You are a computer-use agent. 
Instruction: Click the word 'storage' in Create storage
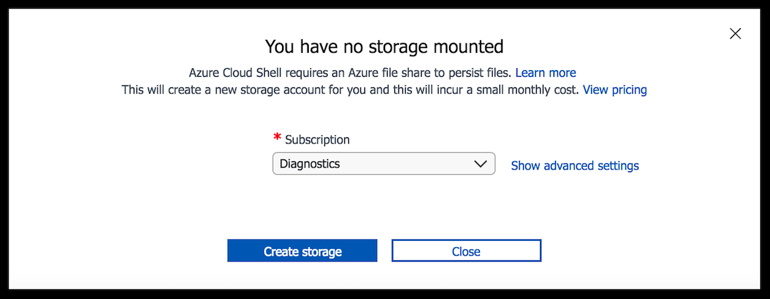tap(321, 252)
